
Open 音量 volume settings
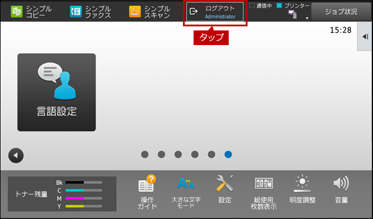(341, 189)
